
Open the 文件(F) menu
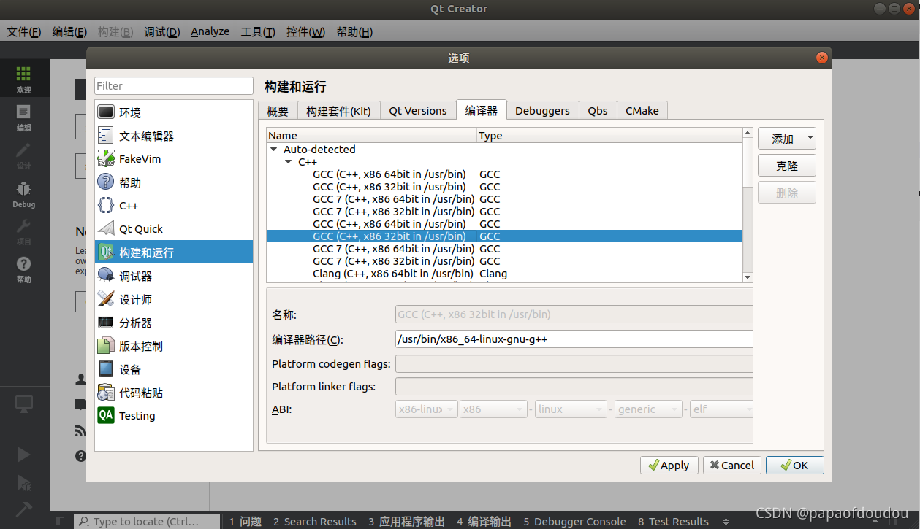24,32
